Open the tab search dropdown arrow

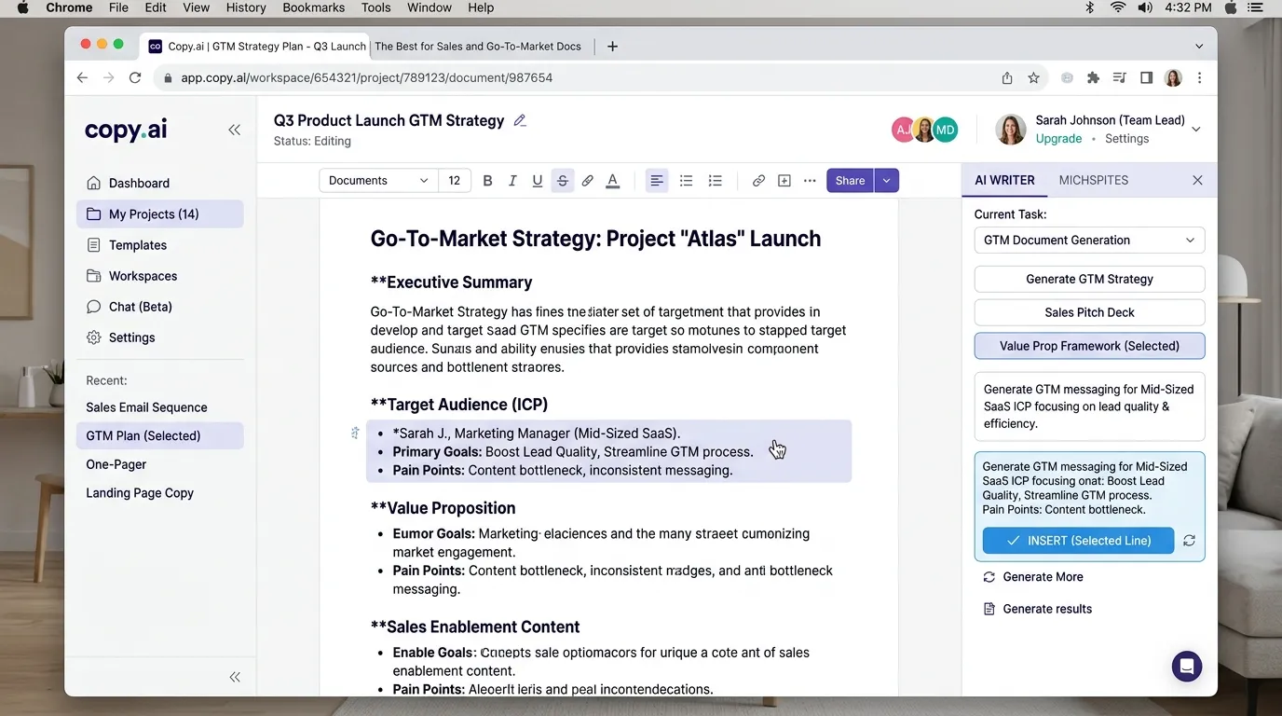tap(1199, 46)
